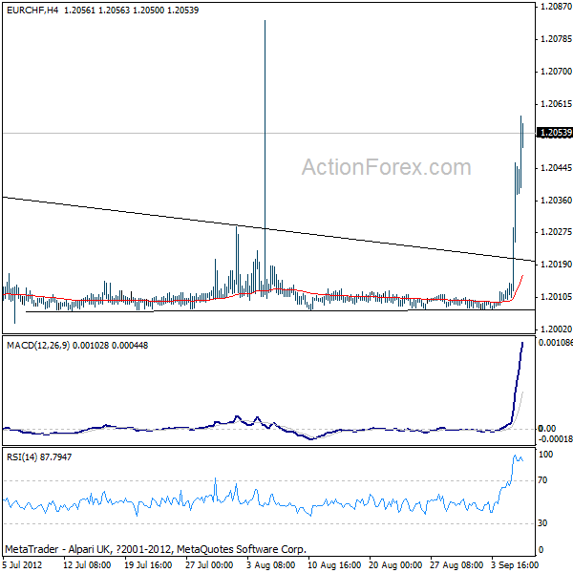Click the price axis value 1.20020
Screen dimensions: 573x573
coord(556,329)
